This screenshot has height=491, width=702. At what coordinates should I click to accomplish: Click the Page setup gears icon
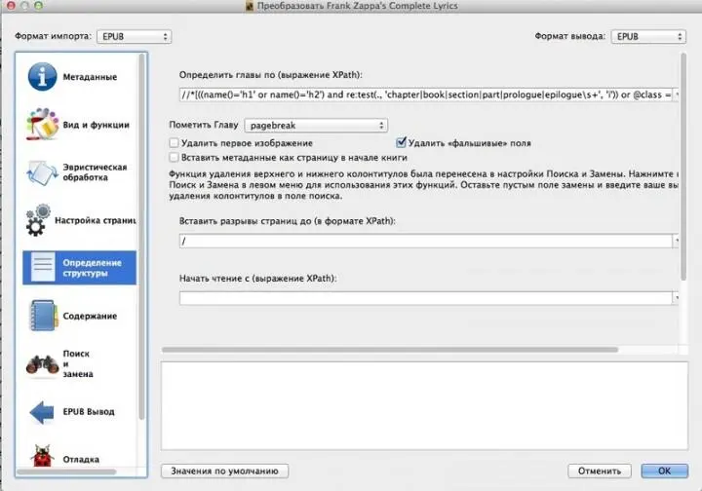(38, 220)
